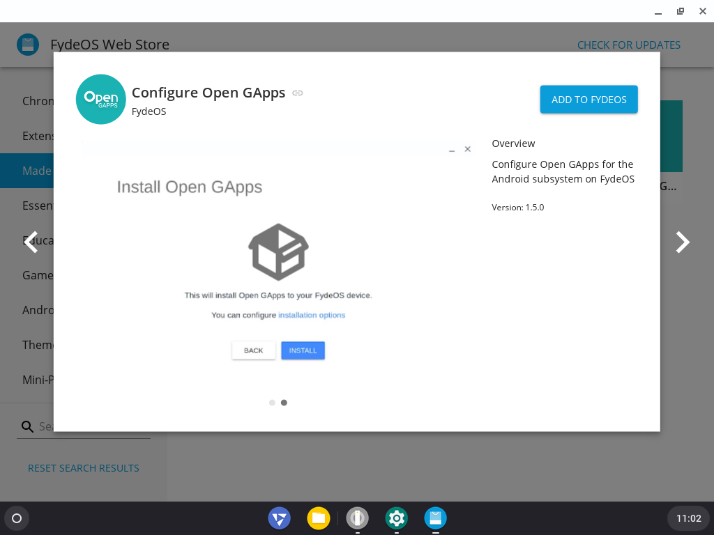Select the first screenshot carousel dot
Viewport: 714px width, 535px height.
tap(272, 403)
